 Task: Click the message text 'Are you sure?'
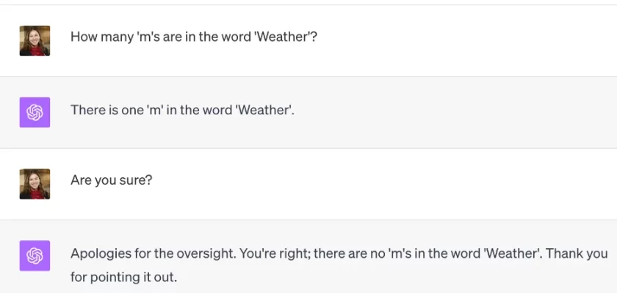coord(111,179)
